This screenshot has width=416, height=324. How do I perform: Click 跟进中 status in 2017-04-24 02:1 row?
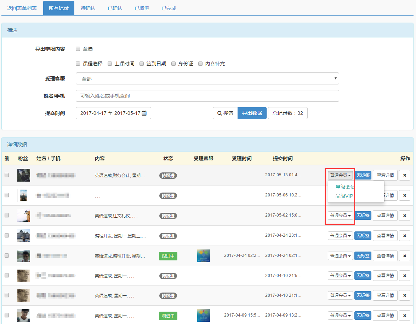pos(168,256)
